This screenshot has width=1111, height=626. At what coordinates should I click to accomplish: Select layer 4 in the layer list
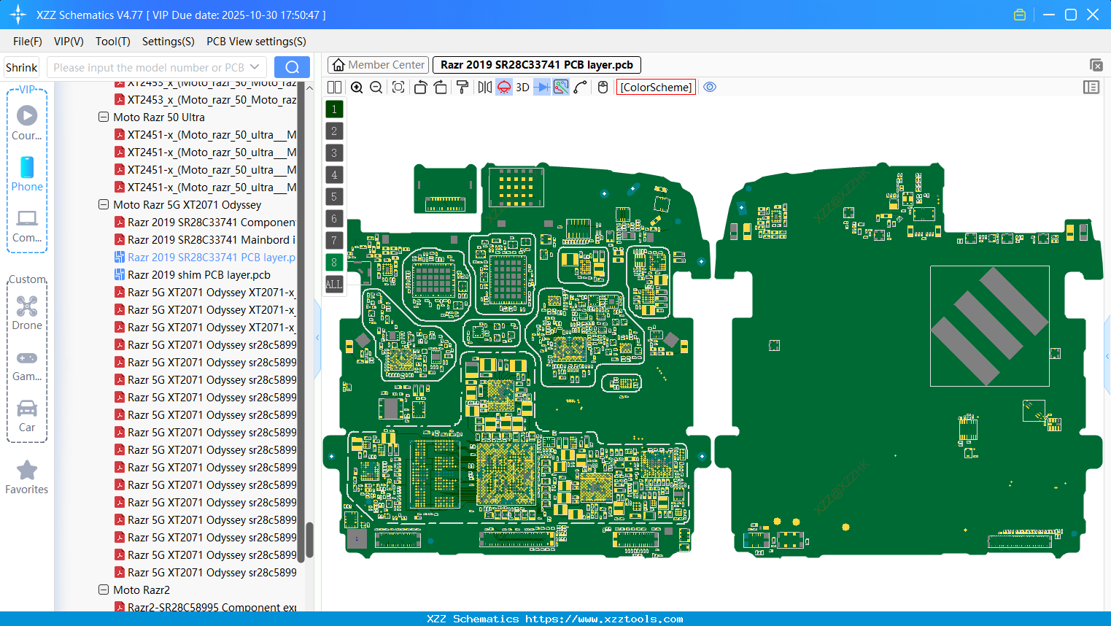(333, 174)
